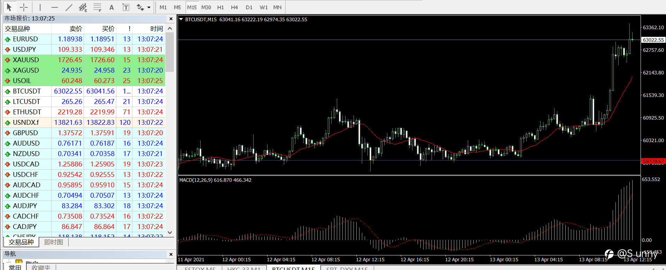The image size is (666, 270).
Task: Select the horizontal line drawing tool
Action: (x=54, y=7)
